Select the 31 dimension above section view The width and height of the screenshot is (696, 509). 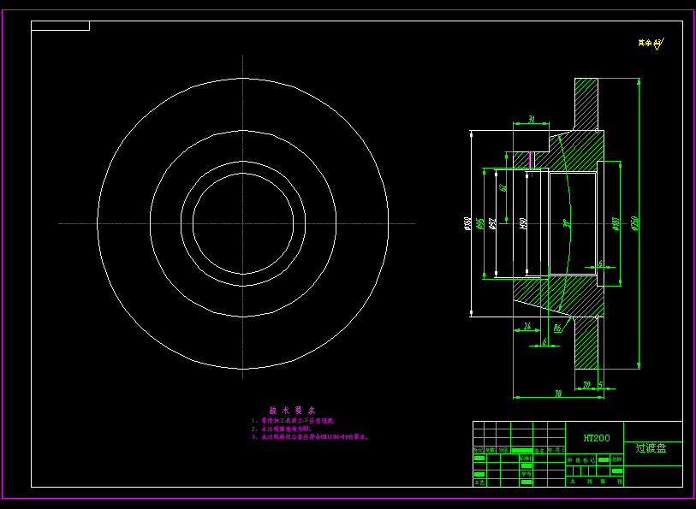[x=532, y=119]
